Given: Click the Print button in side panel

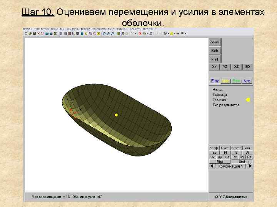Looking at the screenshot, I should (215, 59).
